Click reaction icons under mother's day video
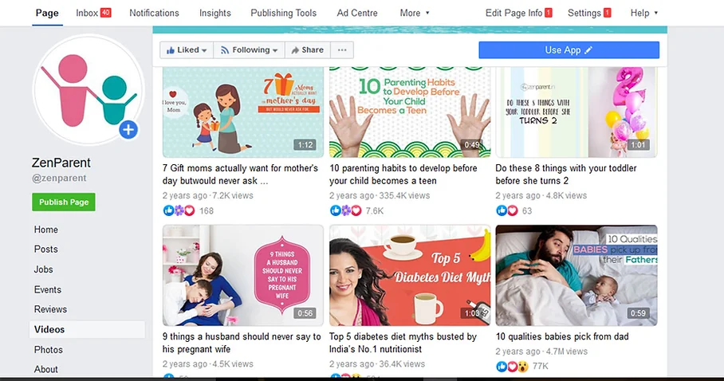This screenshot has height=381, width=724. [179, 210]
